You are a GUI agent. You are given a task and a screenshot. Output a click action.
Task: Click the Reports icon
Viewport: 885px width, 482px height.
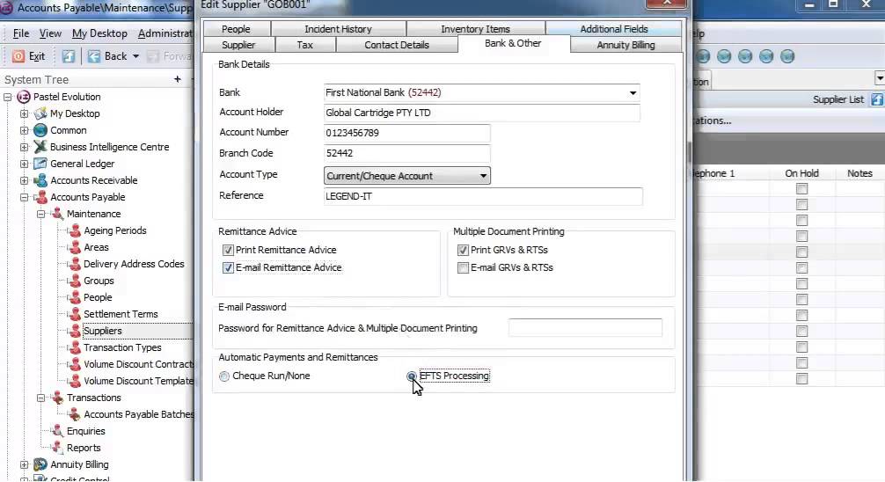tap(57, 448)
